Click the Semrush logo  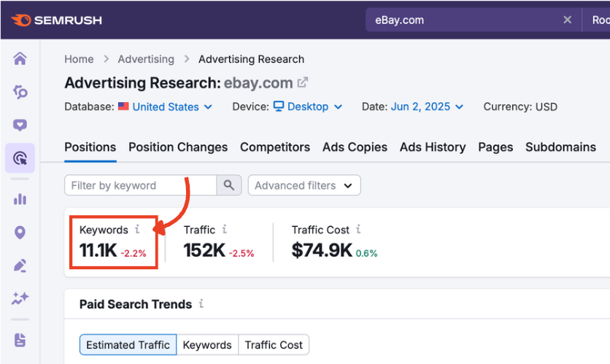click(x=56, y=20)
